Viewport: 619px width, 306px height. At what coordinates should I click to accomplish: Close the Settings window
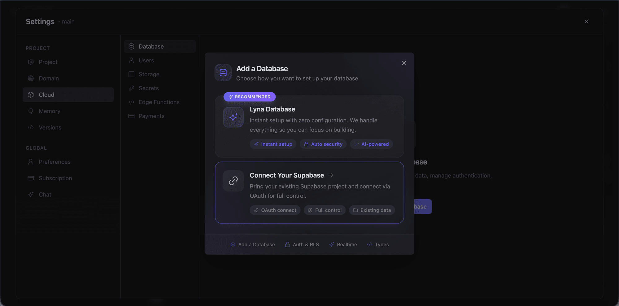[586, 21]
